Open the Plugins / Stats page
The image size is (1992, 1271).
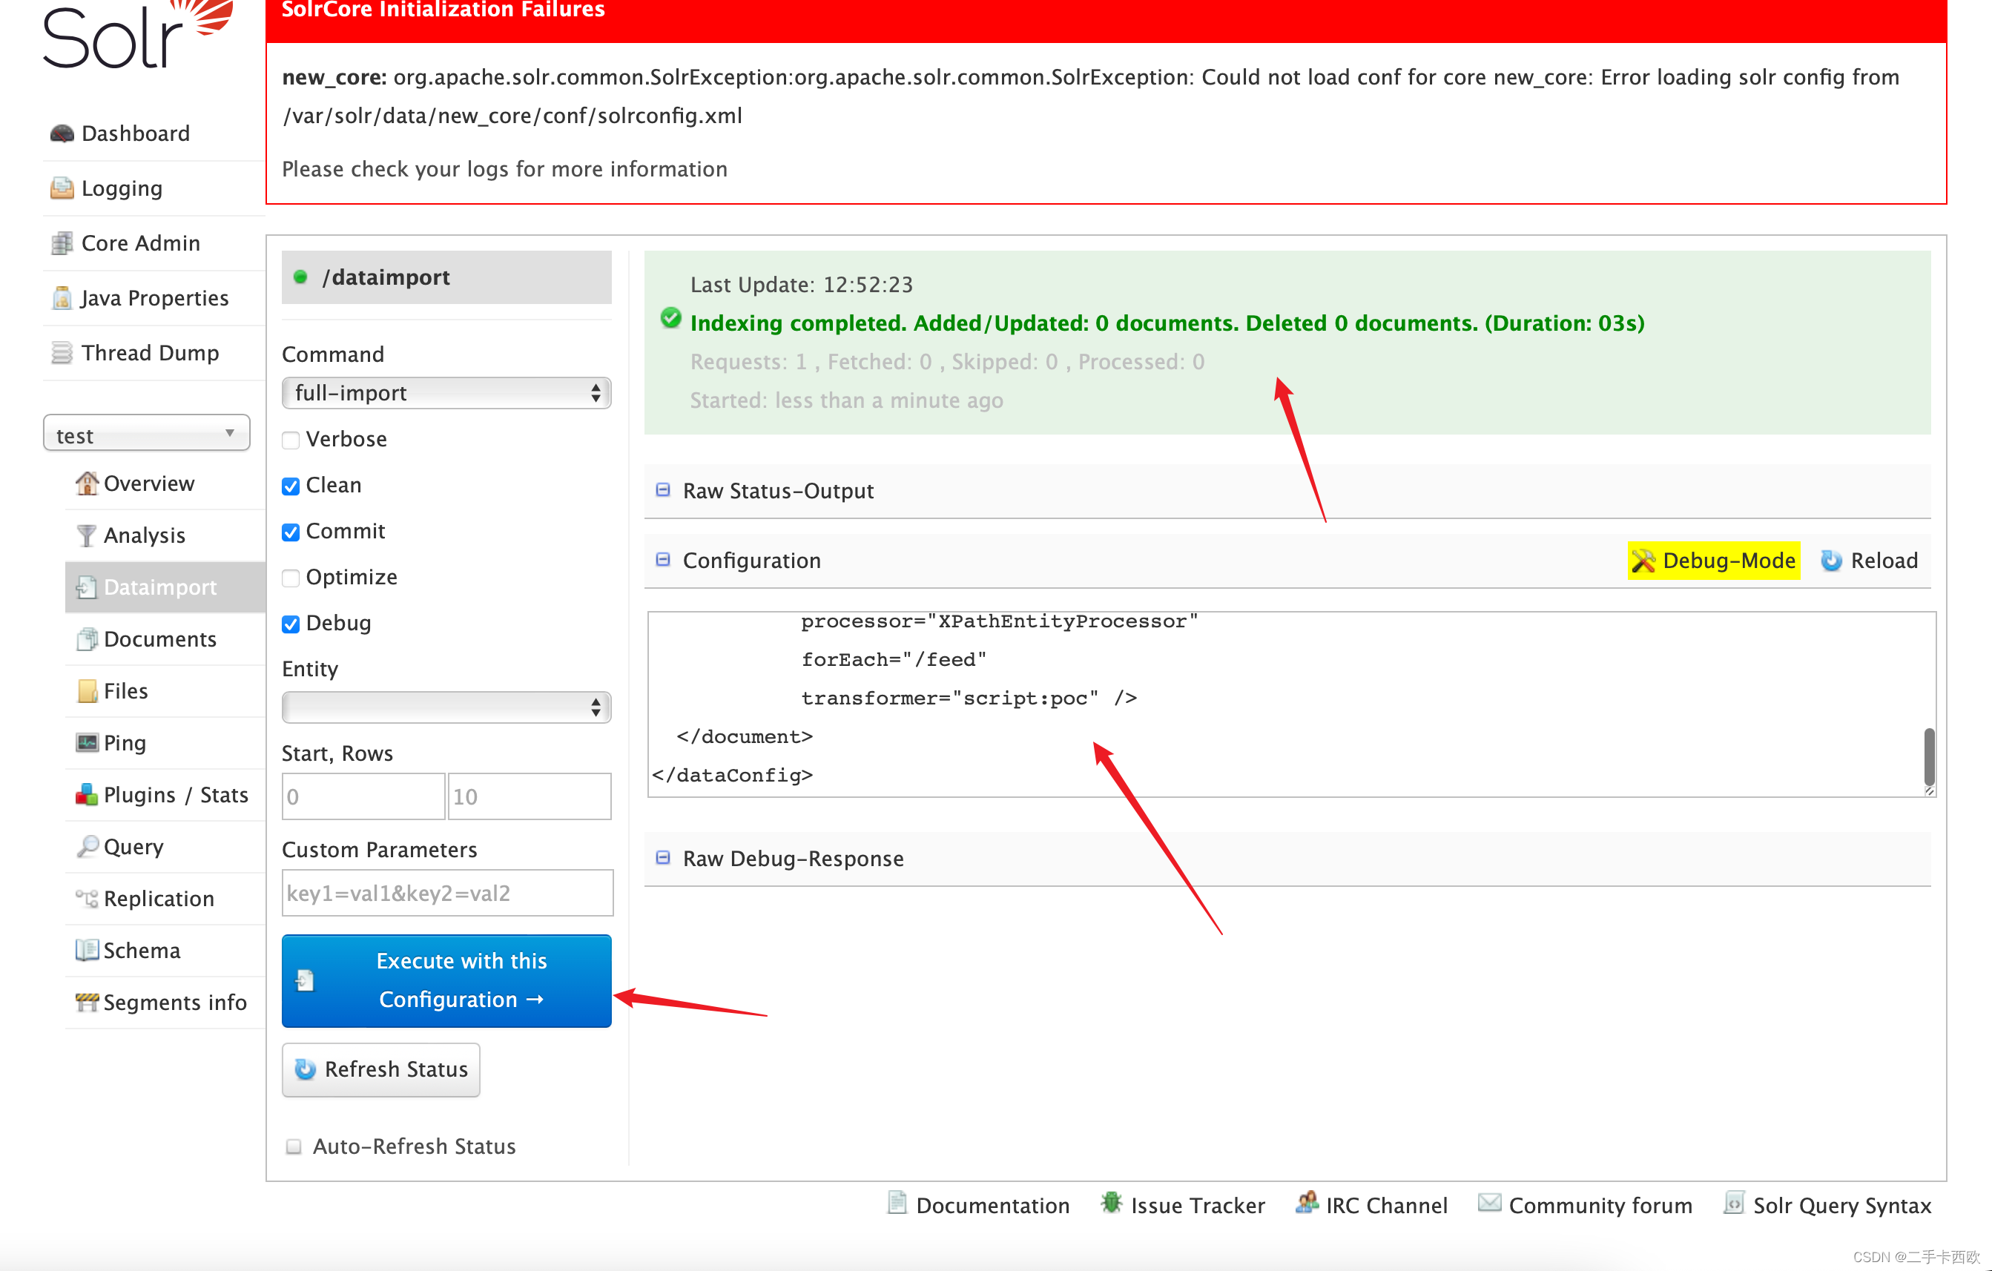click(165, 795)
